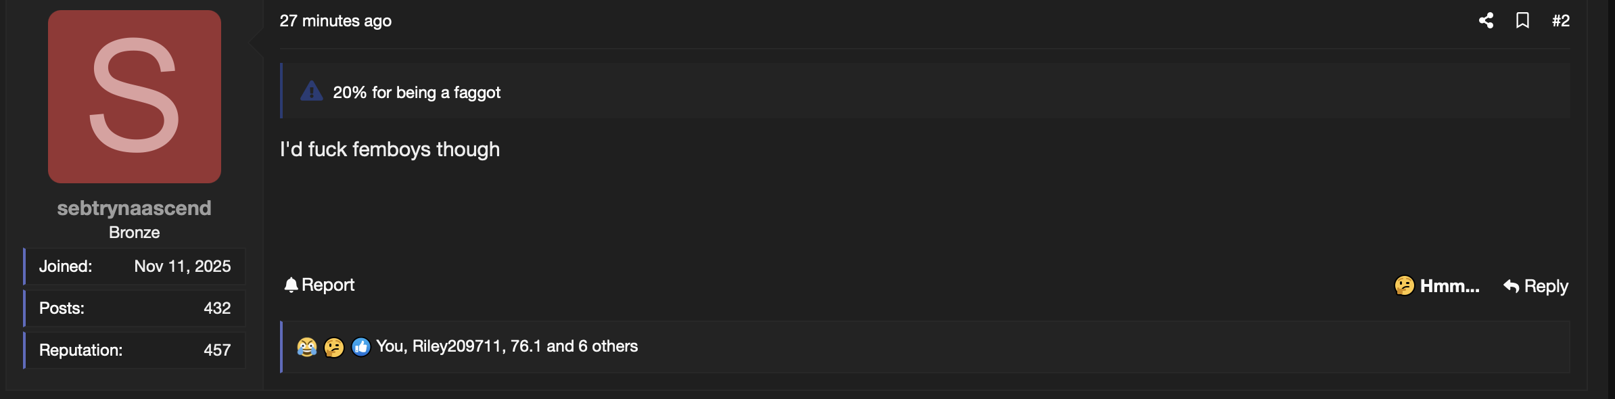Image resolution: width=1615 pixels, height=399 pixels.
Task: Click the red S avatar thumbnail
Action: (135, 97)
